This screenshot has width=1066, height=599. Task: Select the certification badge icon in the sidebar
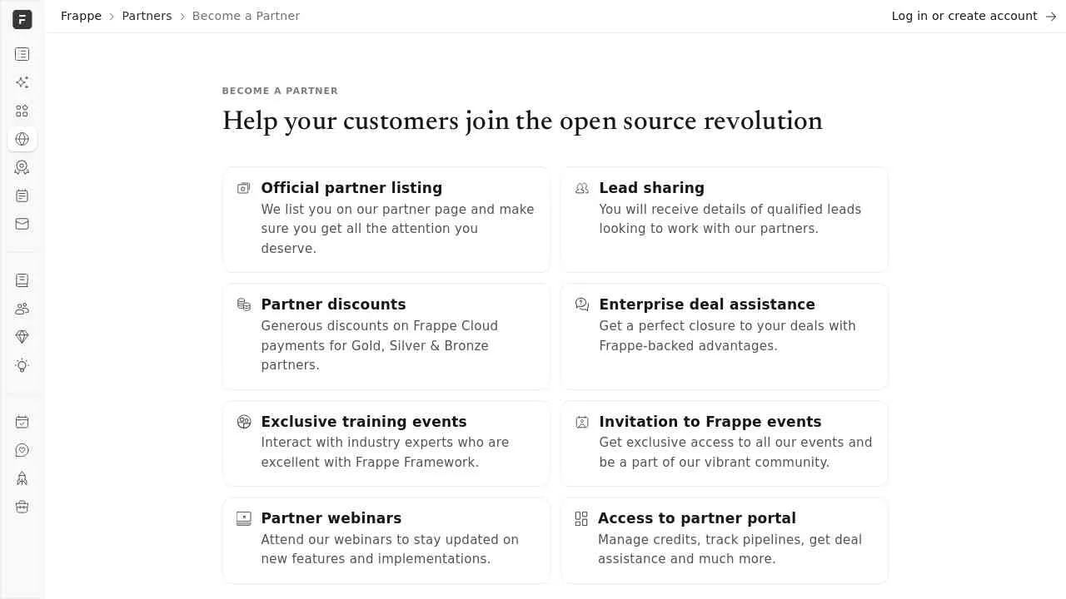(22, 167)
